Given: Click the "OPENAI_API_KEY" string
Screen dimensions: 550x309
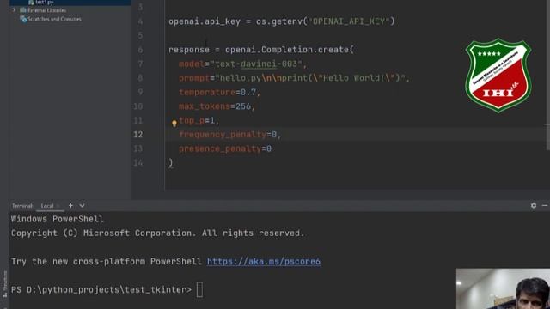Looking at the screenshot, I should [348, 21].
